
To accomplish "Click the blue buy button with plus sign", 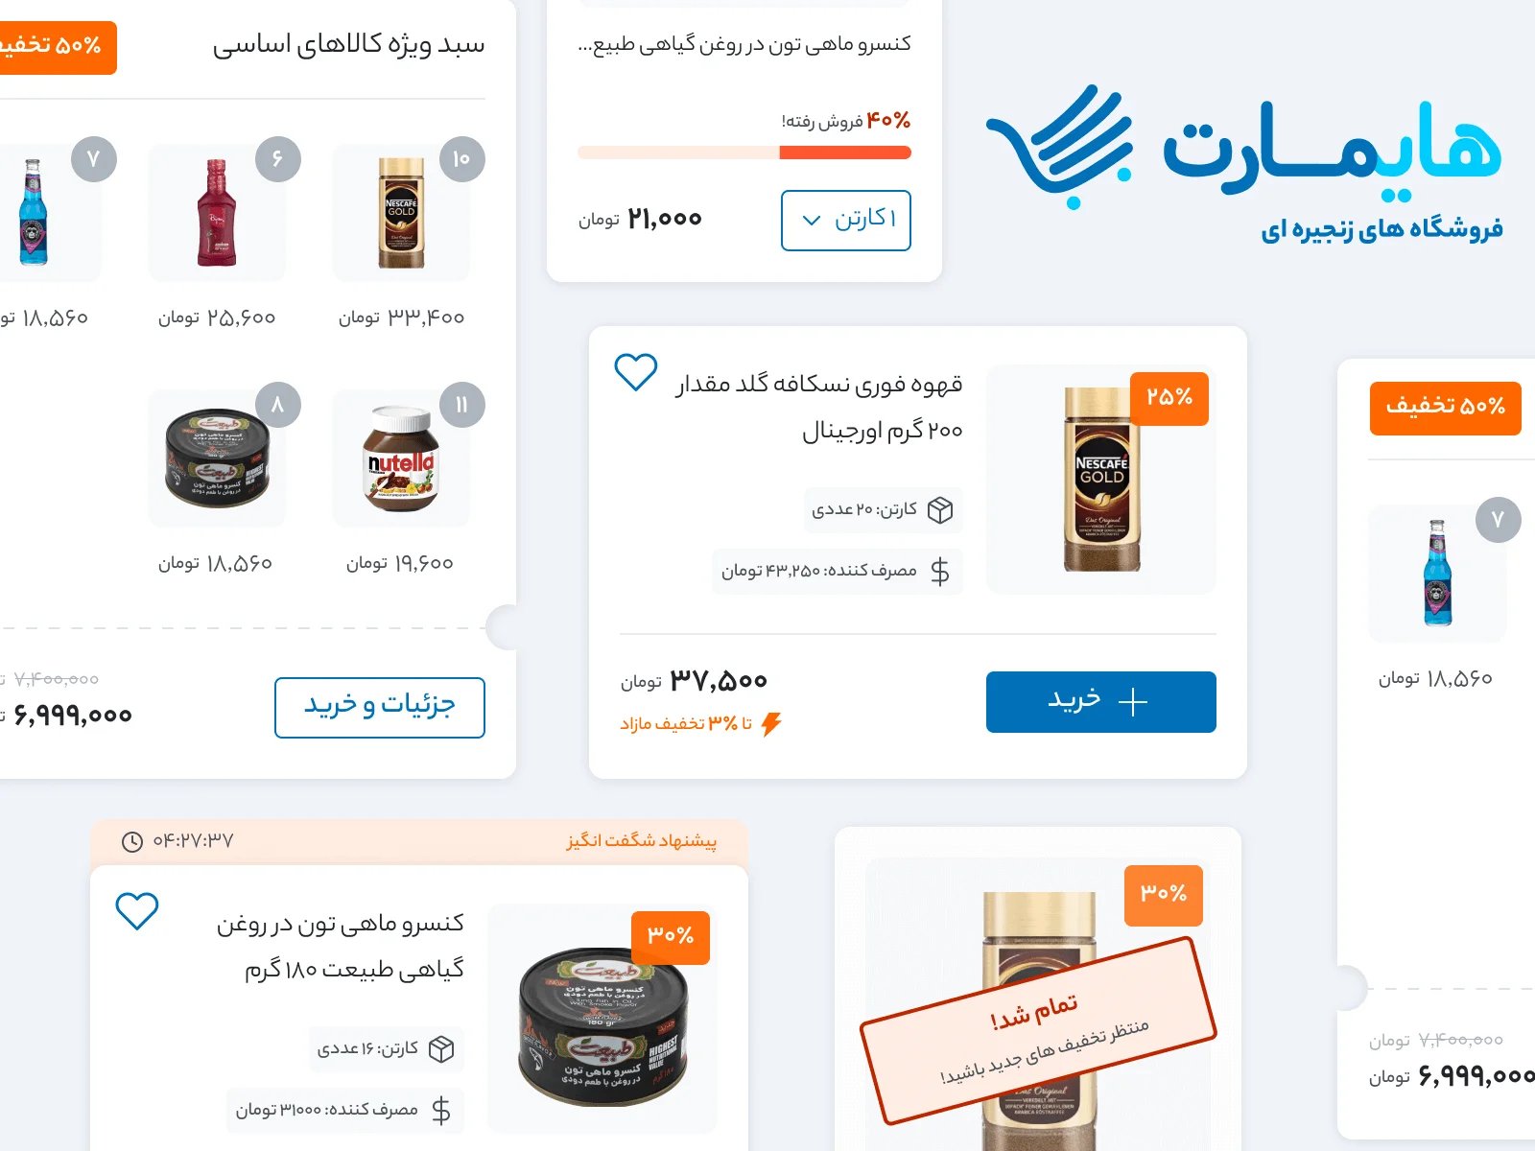I will pyautogui.click(x=1100, y=702).
